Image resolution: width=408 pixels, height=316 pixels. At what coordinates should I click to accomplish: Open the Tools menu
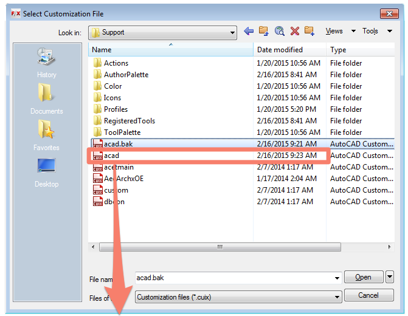[370, 31]
